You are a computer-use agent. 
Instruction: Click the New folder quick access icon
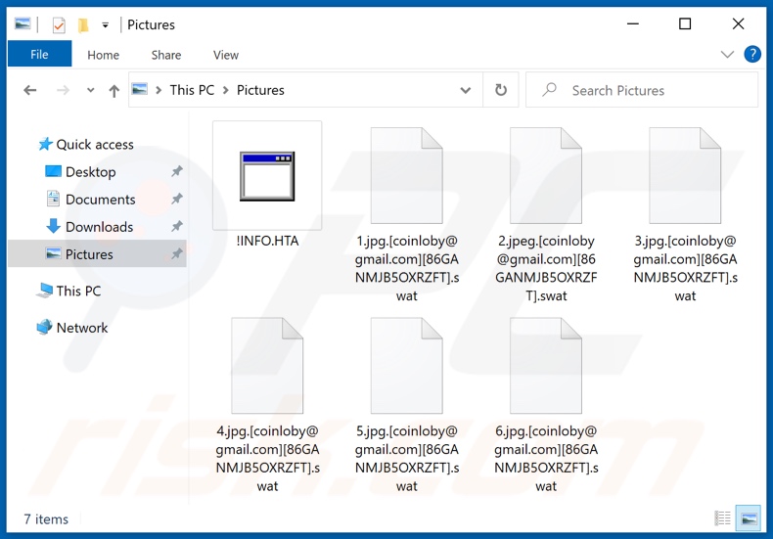pyautogui.click(x=83, y=24)
